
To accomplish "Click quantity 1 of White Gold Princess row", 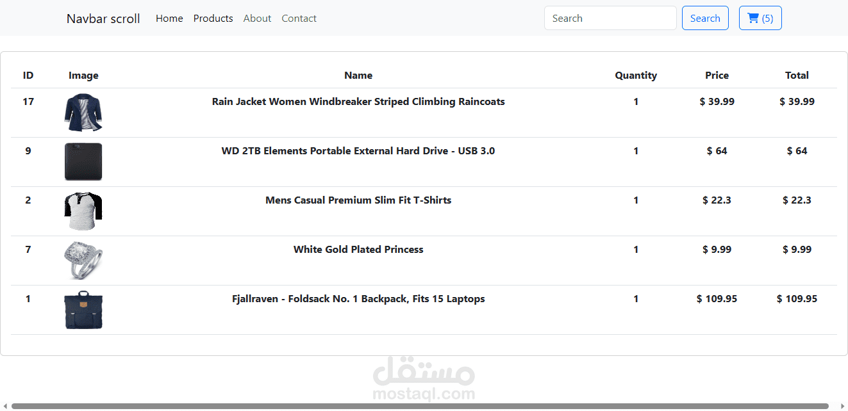I will coord(636,250).
